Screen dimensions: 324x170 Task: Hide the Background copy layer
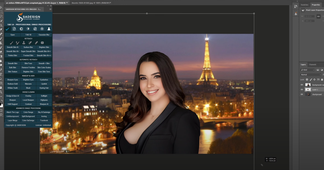coord(302,85)
